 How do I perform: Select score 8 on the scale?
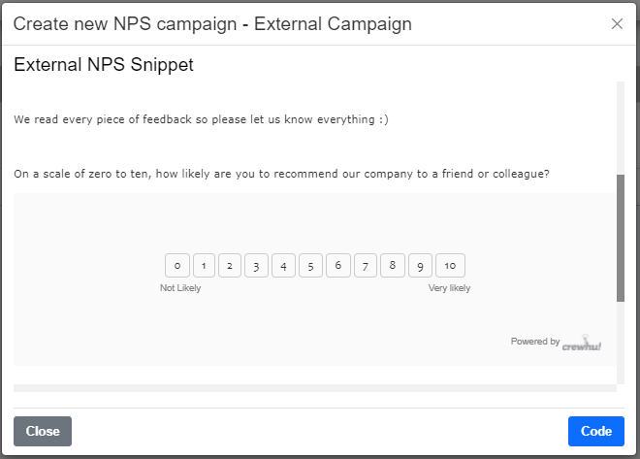[x=393, y=266]
